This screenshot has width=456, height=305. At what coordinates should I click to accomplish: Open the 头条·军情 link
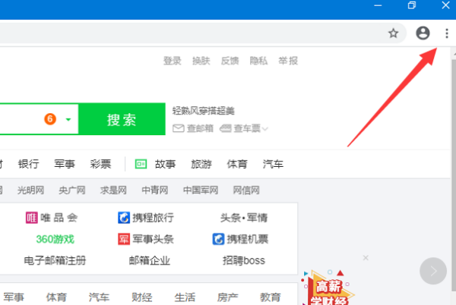[244, 218]
